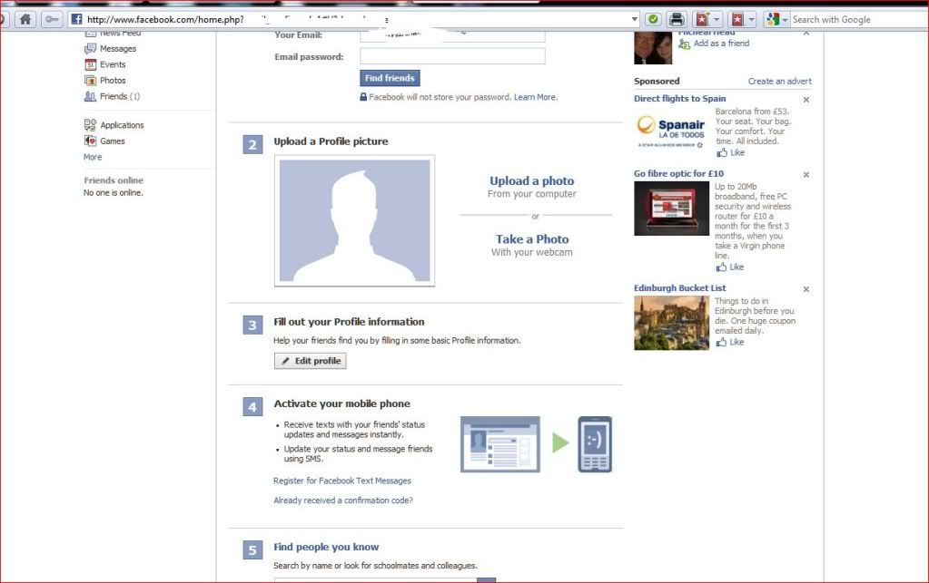Open Games in the left sidebar

(113, 141)
